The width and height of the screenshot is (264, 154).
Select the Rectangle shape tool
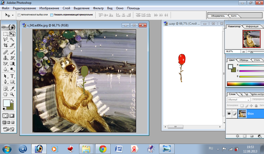pos(12,82)
